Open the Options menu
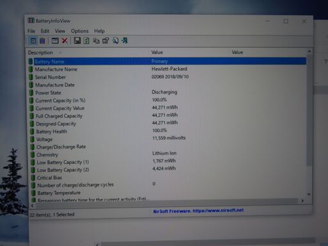328x246 pixels. (79, 31)
